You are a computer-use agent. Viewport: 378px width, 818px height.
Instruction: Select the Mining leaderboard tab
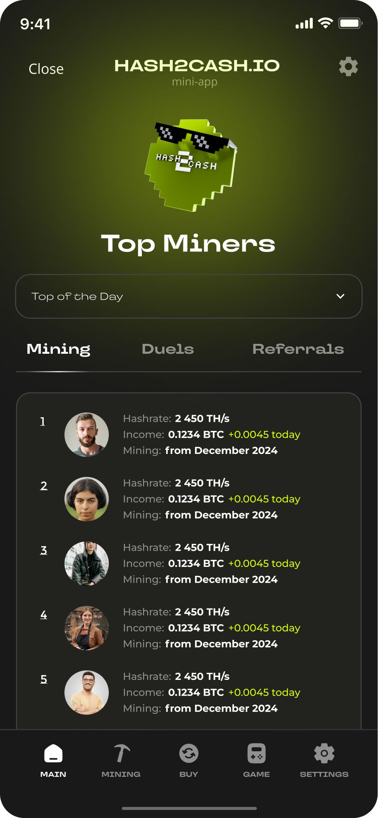(59, 349)
